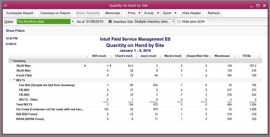Click the column resize handle after TOTAL
This screenshot has width=270, height=137.
(260, 56)
